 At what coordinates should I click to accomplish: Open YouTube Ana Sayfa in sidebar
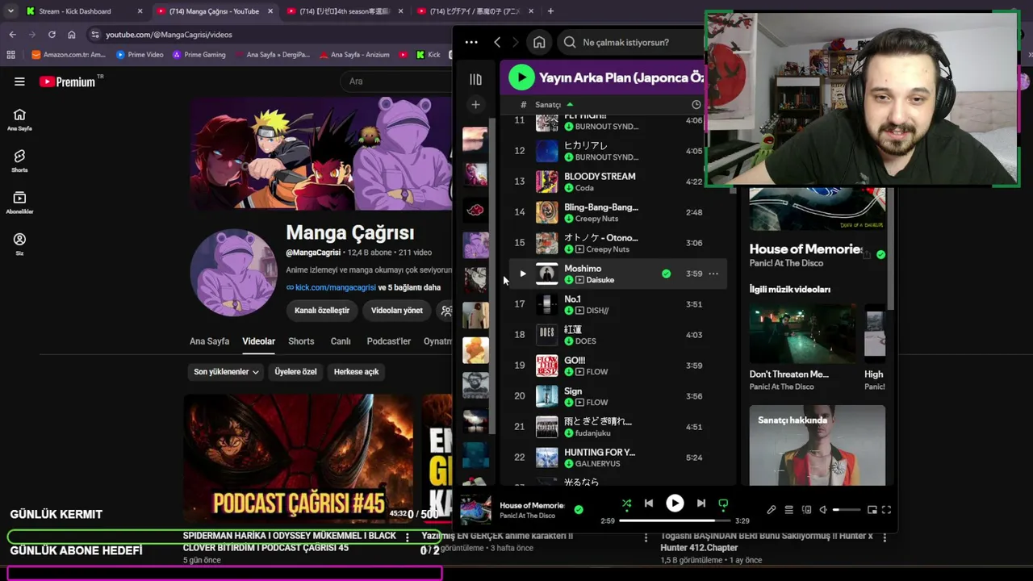[x=19, y=119]
